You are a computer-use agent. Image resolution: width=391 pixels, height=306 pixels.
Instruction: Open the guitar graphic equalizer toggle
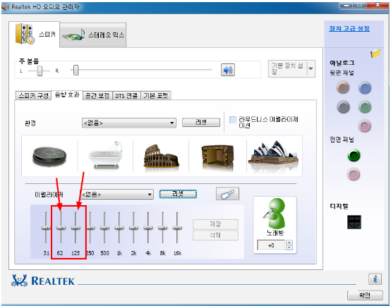point(227,194)
